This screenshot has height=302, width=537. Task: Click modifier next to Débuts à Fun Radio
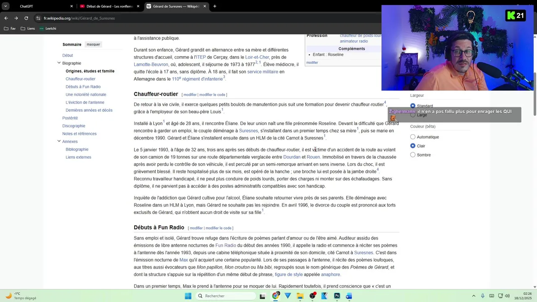pyautogui.click(x=196, y=228)
